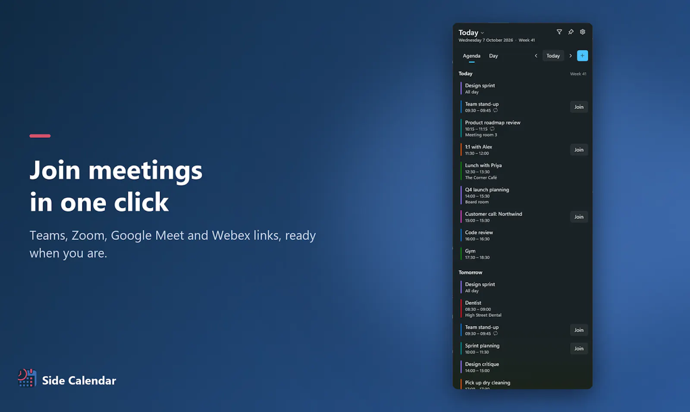This screenshot has height=412, width=690.
Task: Open tomorrow's Design sprint all-day event
Action: tap(523, 288)
